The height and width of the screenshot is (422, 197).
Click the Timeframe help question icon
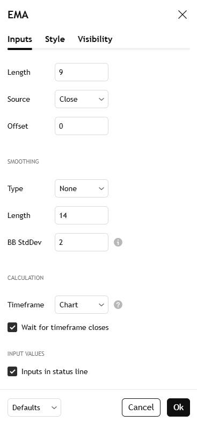tap(118, 305)
